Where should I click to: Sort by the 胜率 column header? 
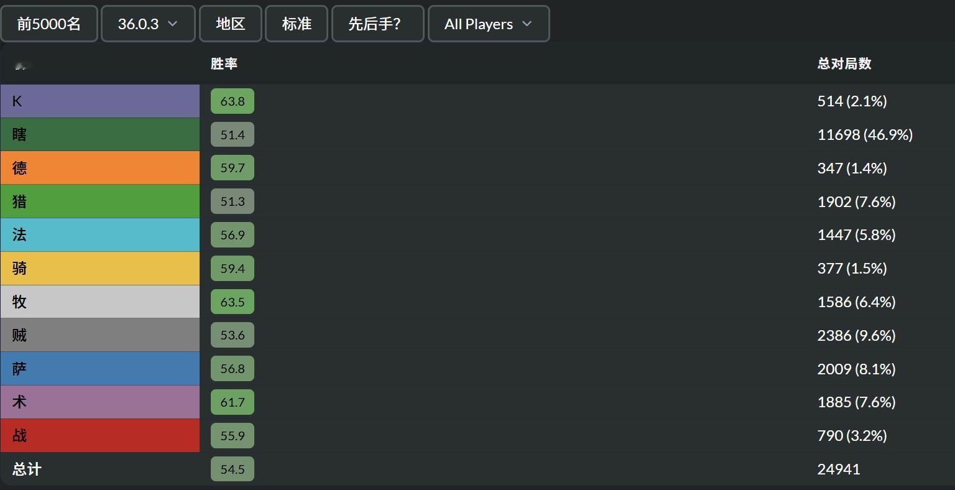coord(224,63)
